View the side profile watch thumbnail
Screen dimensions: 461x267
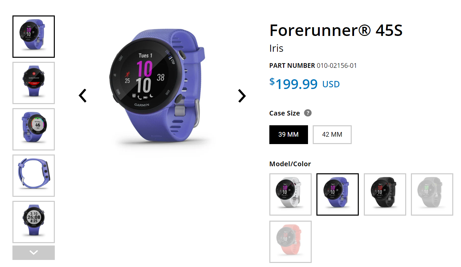coord(34,176)
